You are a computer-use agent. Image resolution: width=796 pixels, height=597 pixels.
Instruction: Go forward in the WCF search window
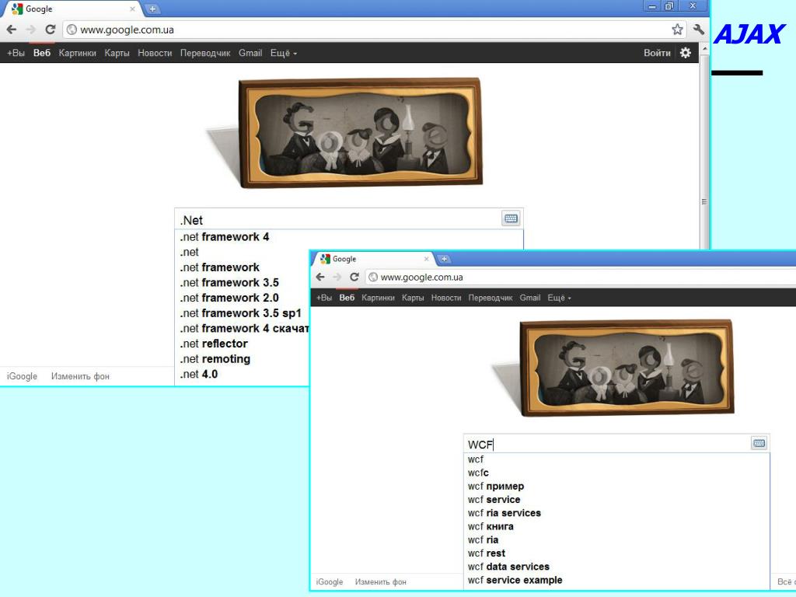337,277
